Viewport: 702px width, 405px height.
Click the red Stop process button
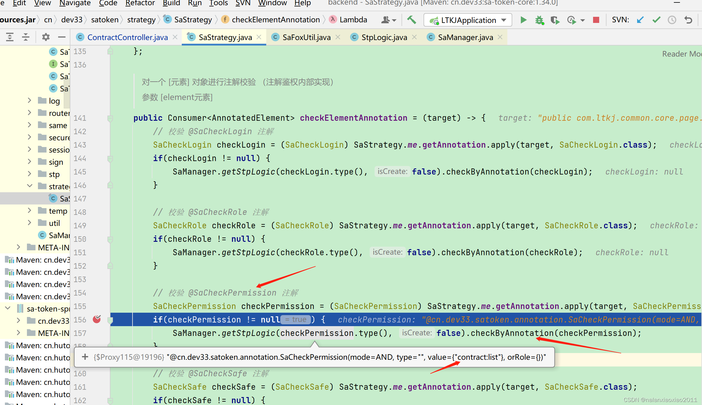pos(596,20)
